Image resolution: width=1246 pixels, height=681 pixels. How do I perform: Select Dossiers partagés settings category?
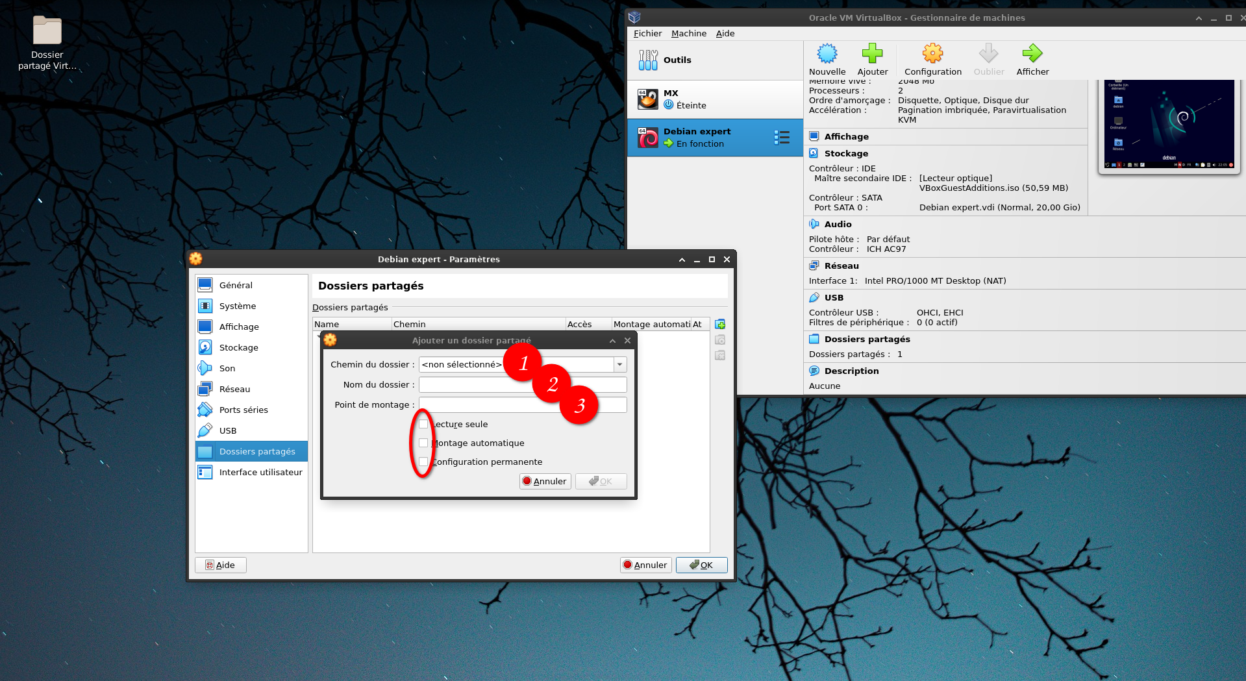pyautogui.click(x=251, y=451)
